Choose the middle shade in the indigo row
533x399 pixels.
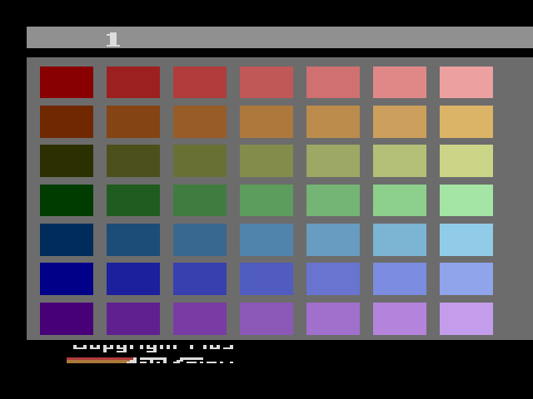(x=266, y=279)
